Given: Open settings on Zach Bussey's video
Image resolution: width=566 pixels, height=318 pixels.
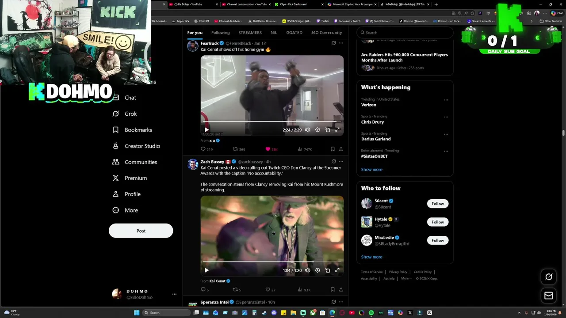Looking at the screenshot, I should tap(317, 270).
